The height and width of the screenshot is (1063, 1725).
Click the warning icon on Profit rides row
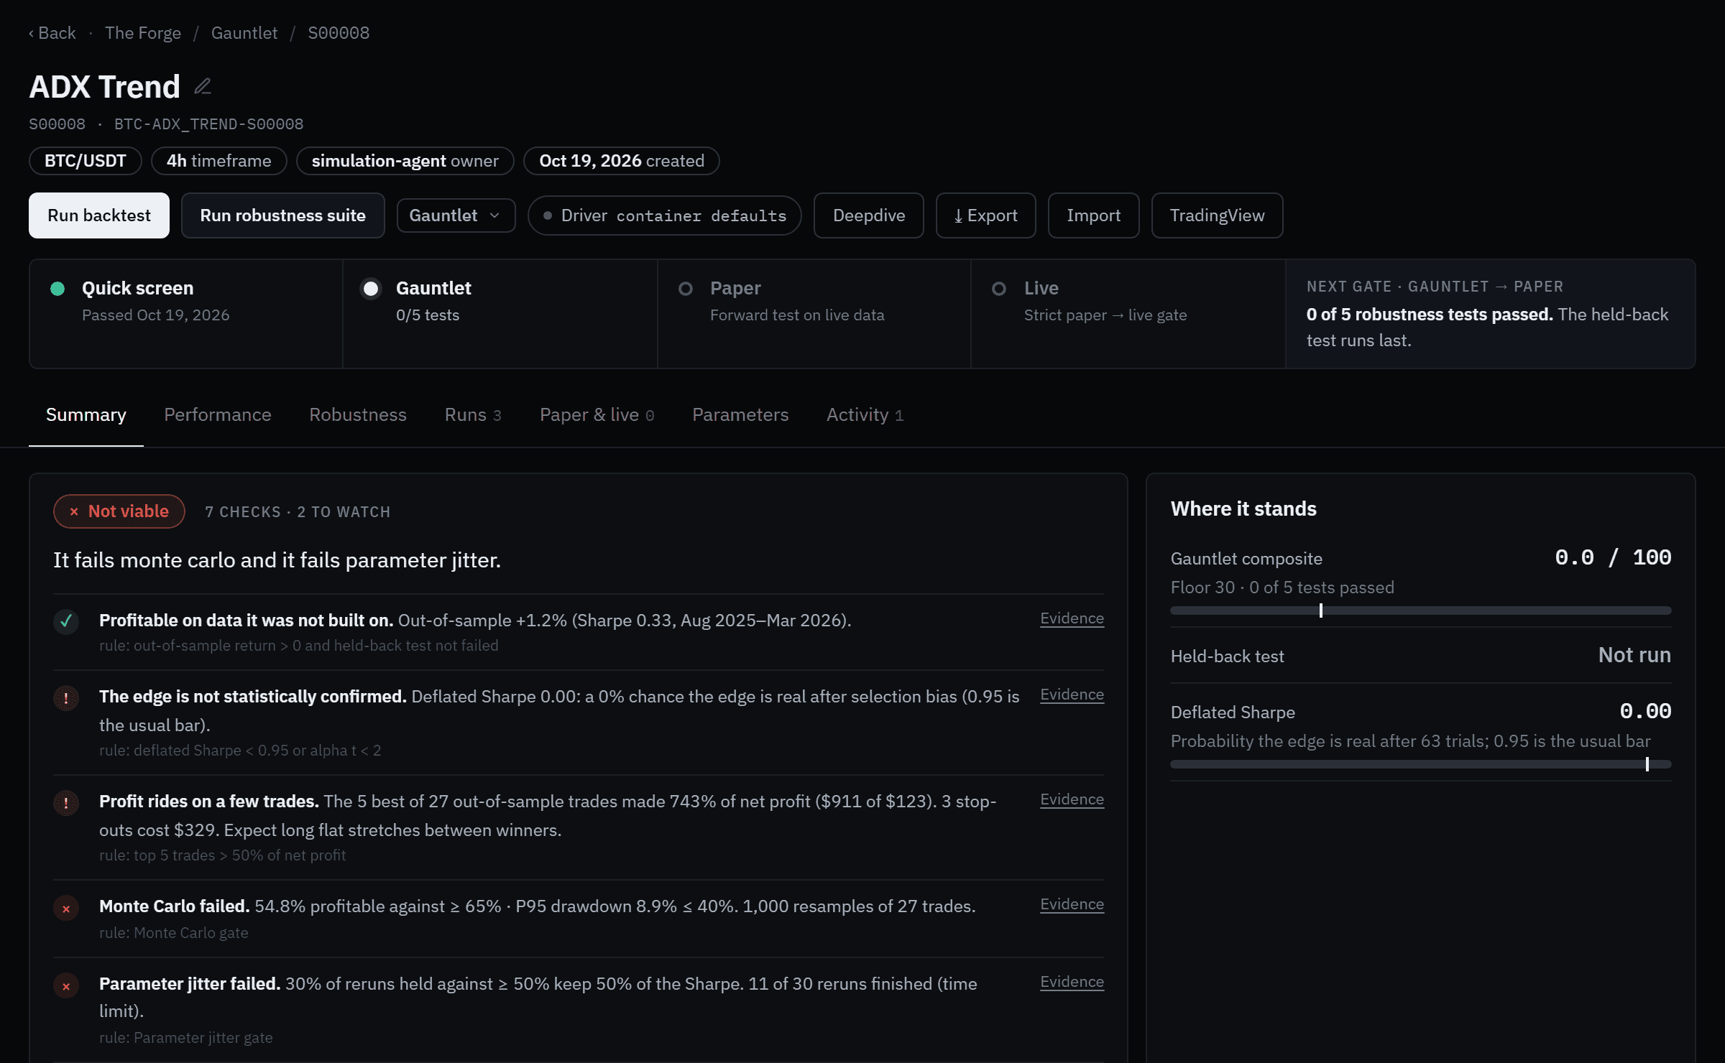pyautogui.click(x=66, y=802)
